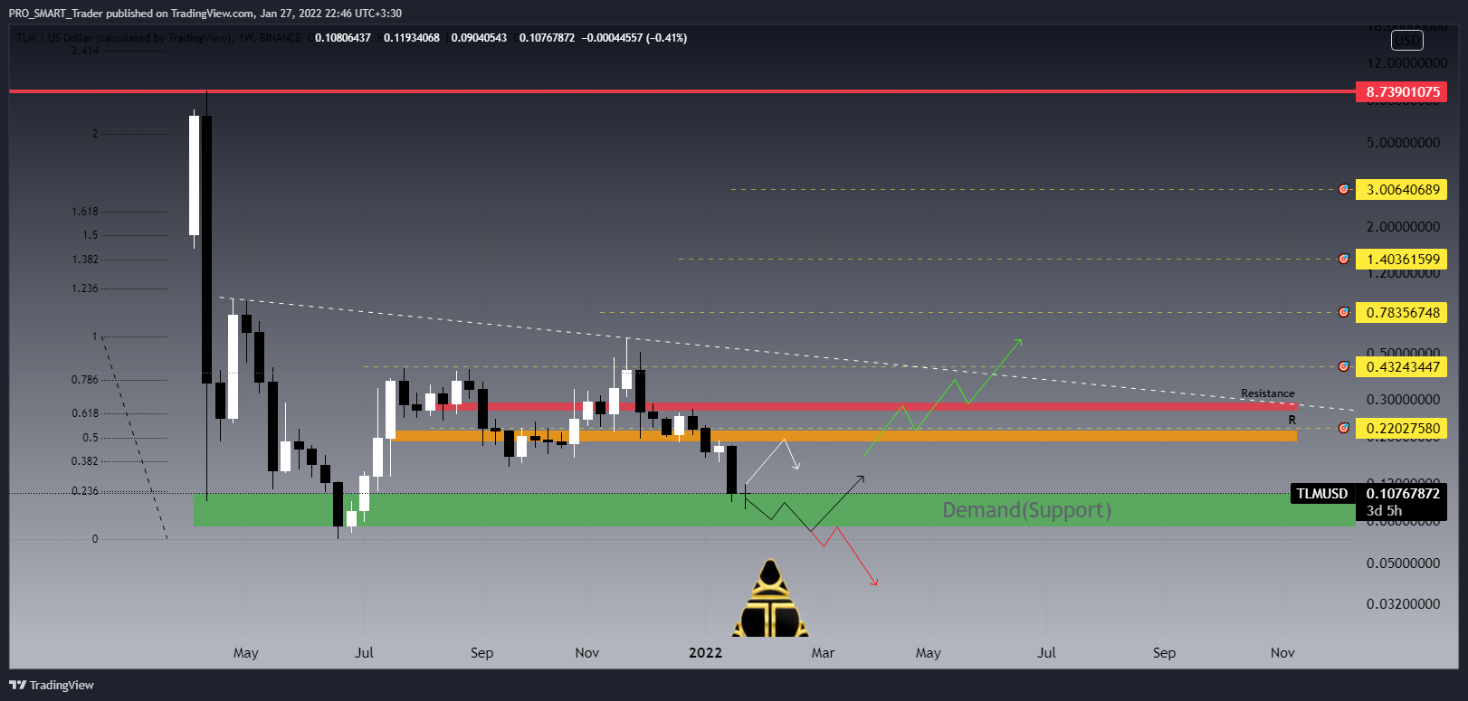Click the 3d 5h countdown timer
Viewport: 1468px width, 701px height.
[1384, 511]
